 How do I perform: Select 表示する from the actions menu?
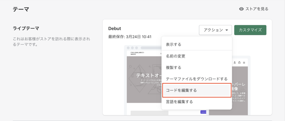coord(173,44)
